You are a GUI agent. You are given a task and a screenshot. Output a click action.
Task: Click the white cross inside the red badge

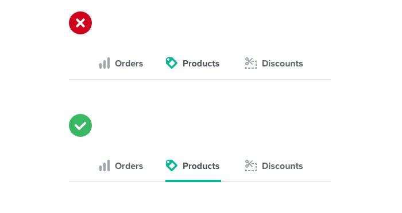(x=80, y=23)
